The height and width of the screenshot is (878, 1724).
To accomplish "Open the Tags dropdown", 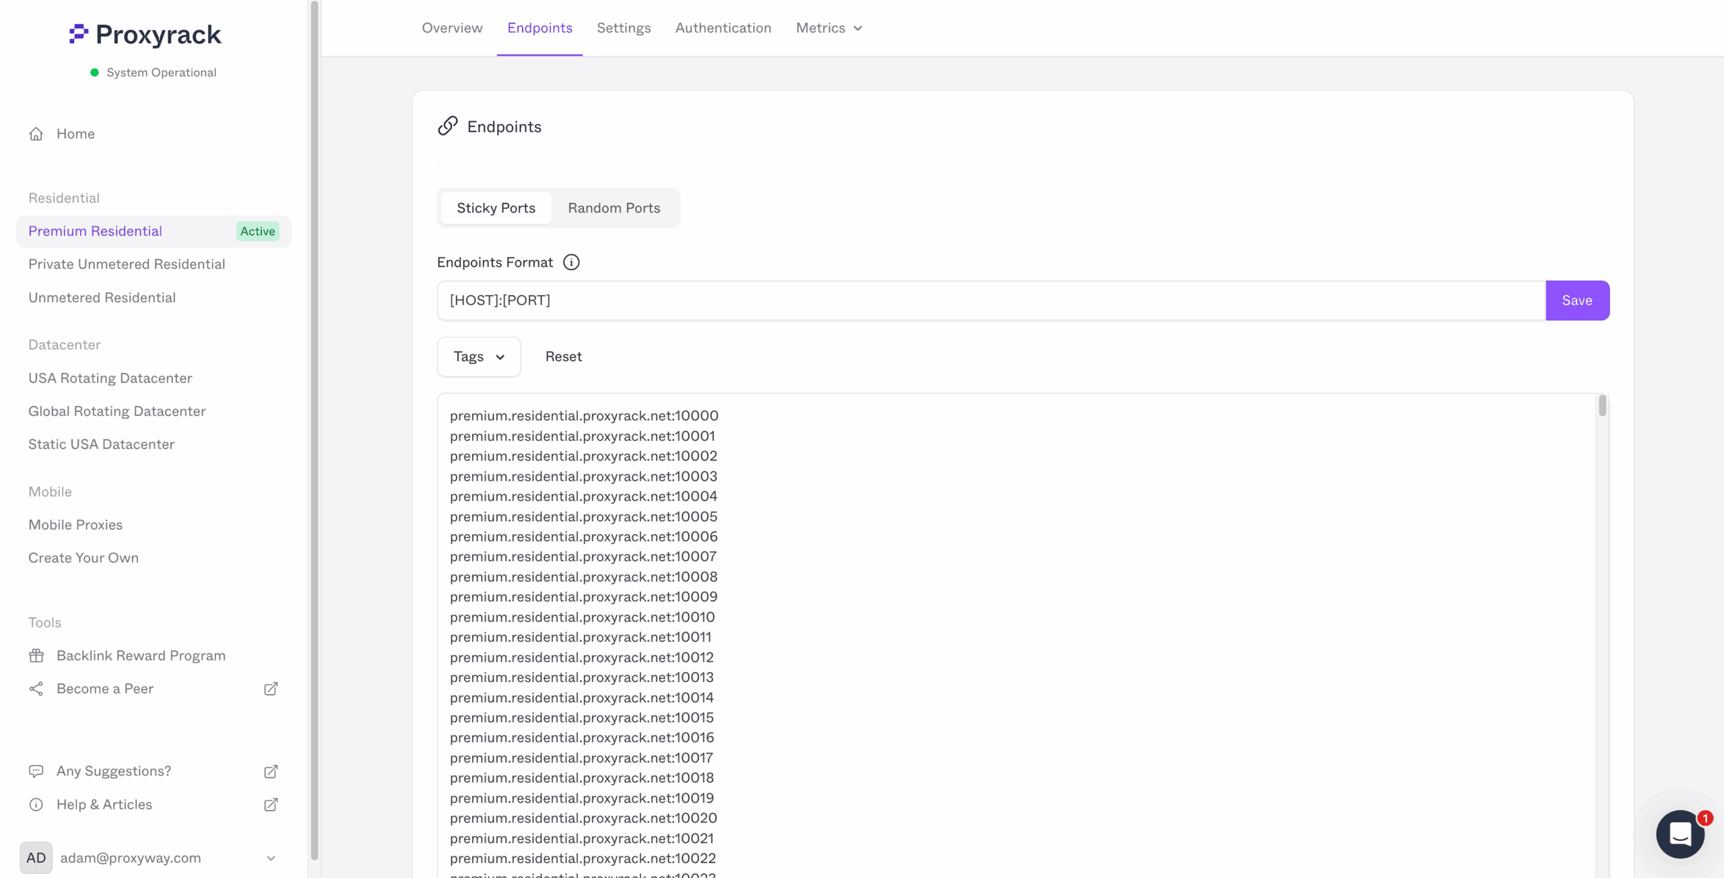I will 478,357.
